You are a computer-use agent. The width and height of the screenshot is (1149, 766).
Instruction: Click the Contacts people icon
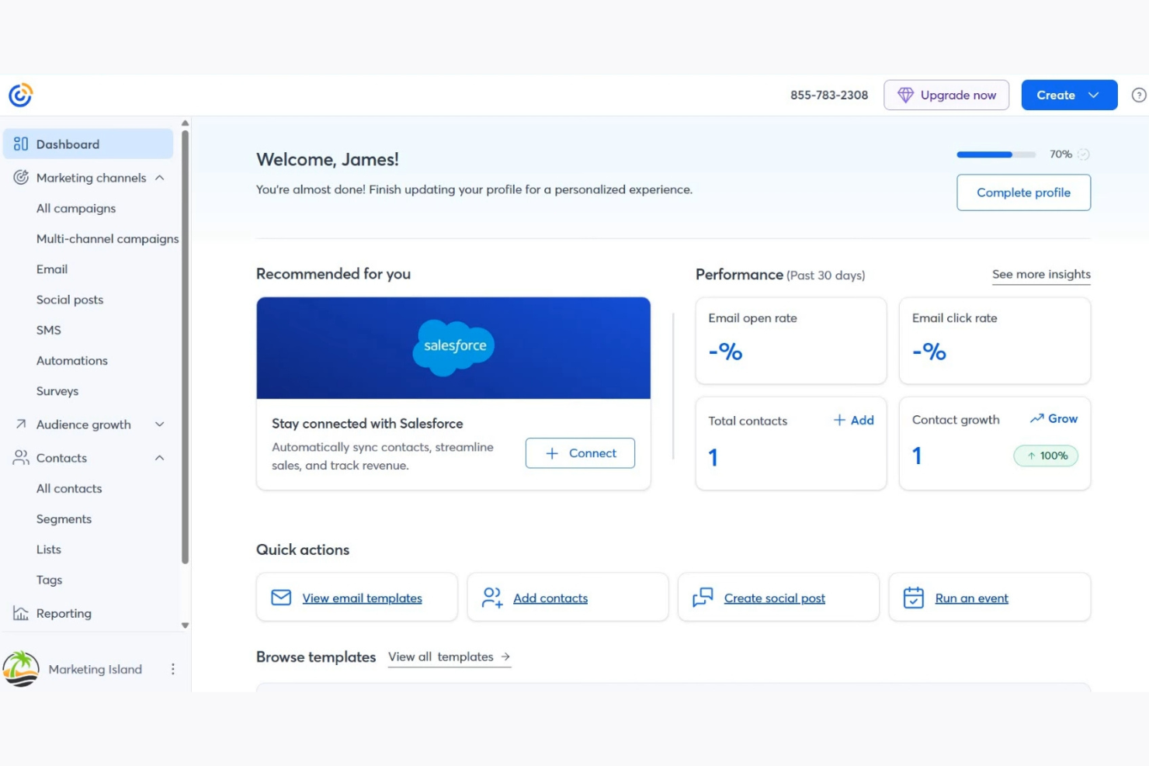(x=21, y=457)
